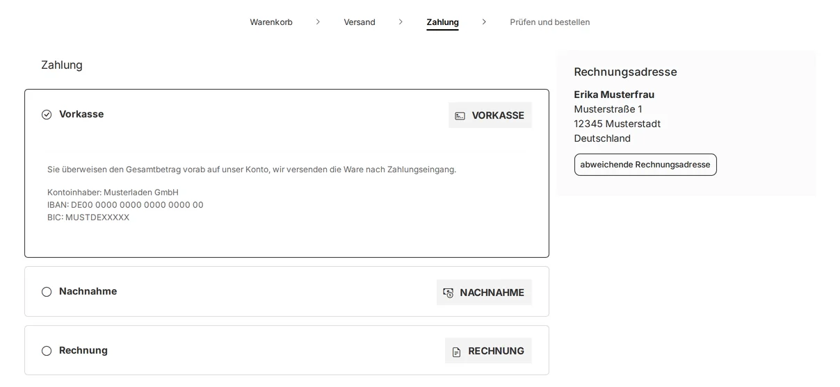Click the Vorkasse card icon badge
840x387 pixels.
coord(490,115)
